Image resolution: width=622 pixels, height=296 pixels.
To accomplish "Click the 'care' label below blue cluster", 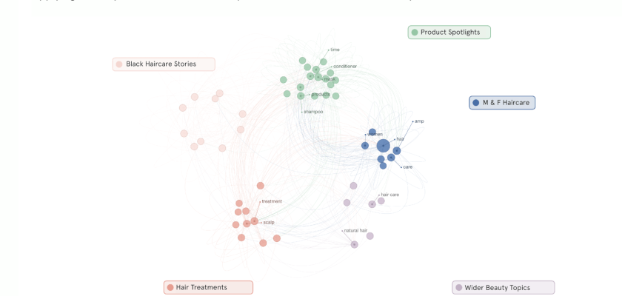I will point(408,167).
